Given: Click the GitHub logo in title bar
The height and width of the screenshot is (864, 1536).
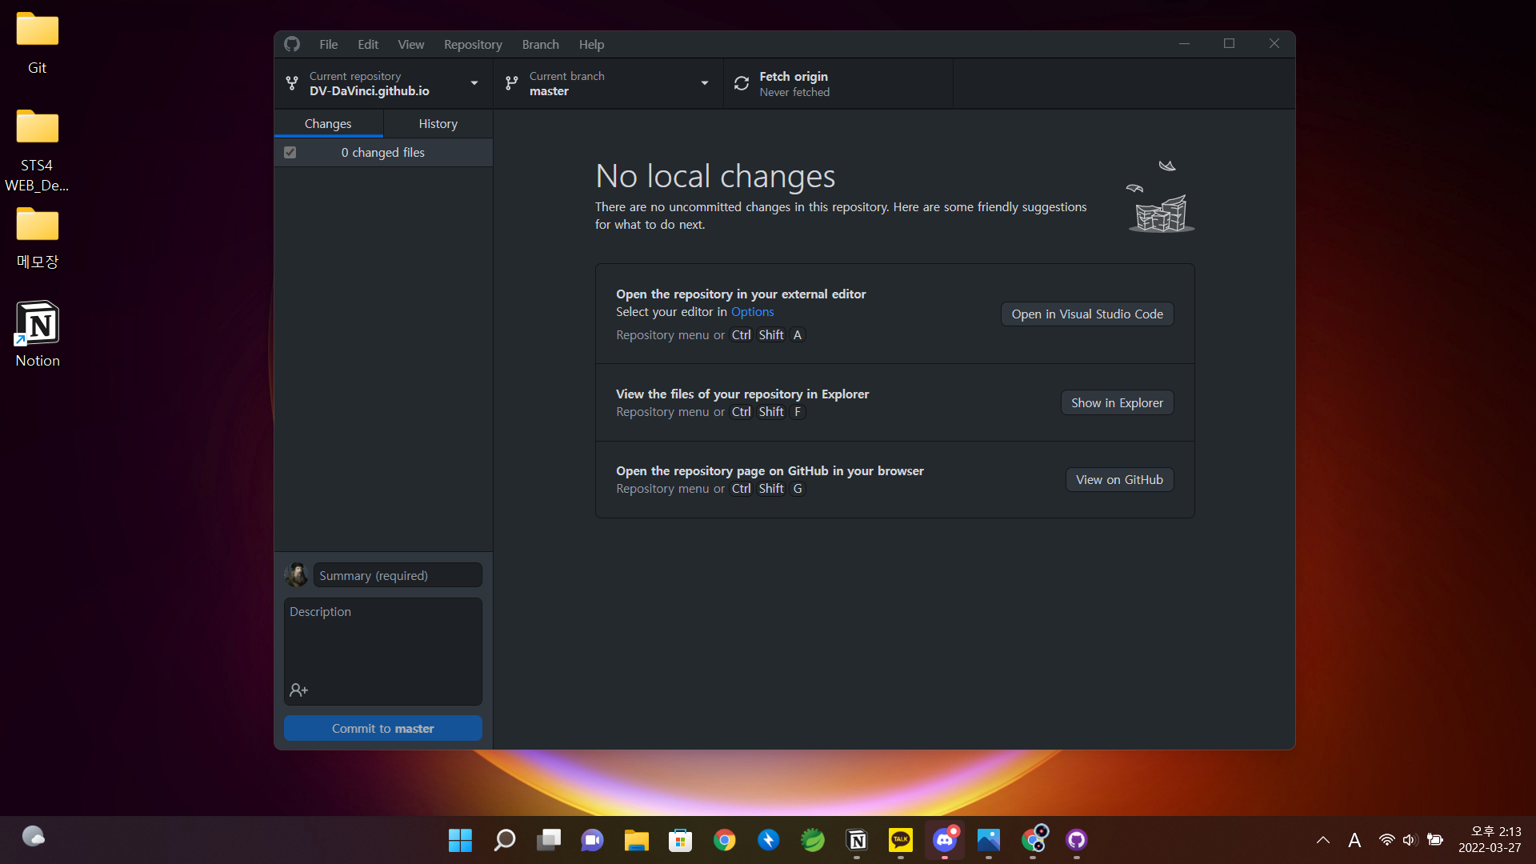Looking at the screenshot, I should click(x=292, y=44).
